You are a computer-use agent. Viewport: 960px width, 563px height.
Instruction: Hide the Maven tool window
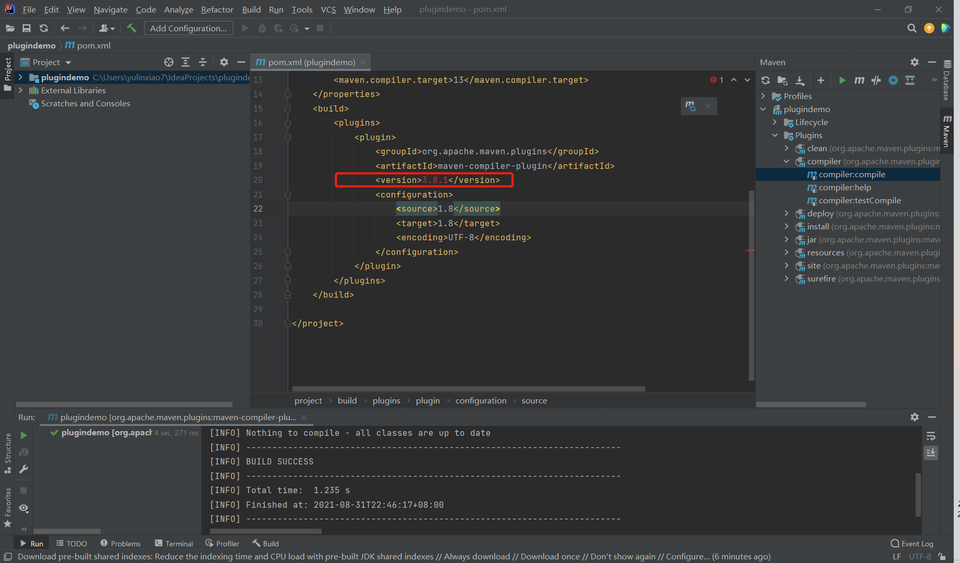pos(932,62)
